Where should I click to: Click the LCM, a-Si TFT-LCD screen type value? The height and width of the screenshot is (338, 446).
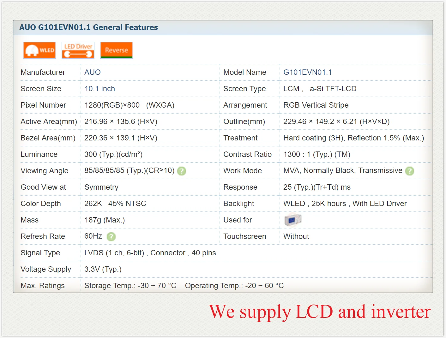click(320, 89)
